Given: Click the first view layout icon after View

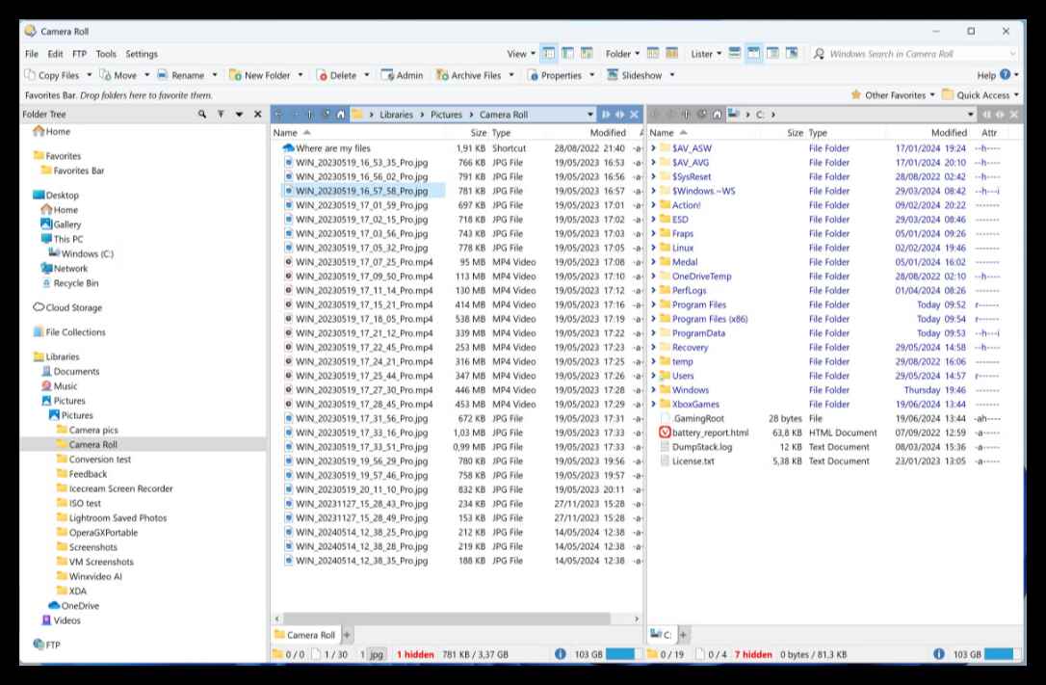Looking at the screenshot, I should tap(548, 53).
